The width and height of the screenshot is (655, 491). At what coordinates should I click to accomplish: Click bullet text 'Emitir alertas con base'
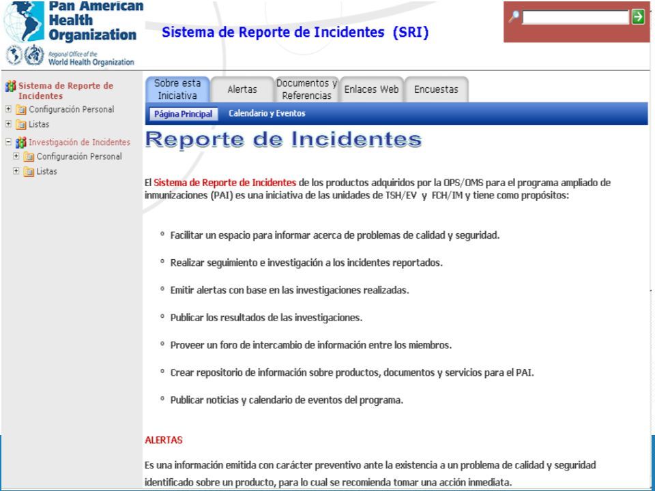tap(289, 291)
